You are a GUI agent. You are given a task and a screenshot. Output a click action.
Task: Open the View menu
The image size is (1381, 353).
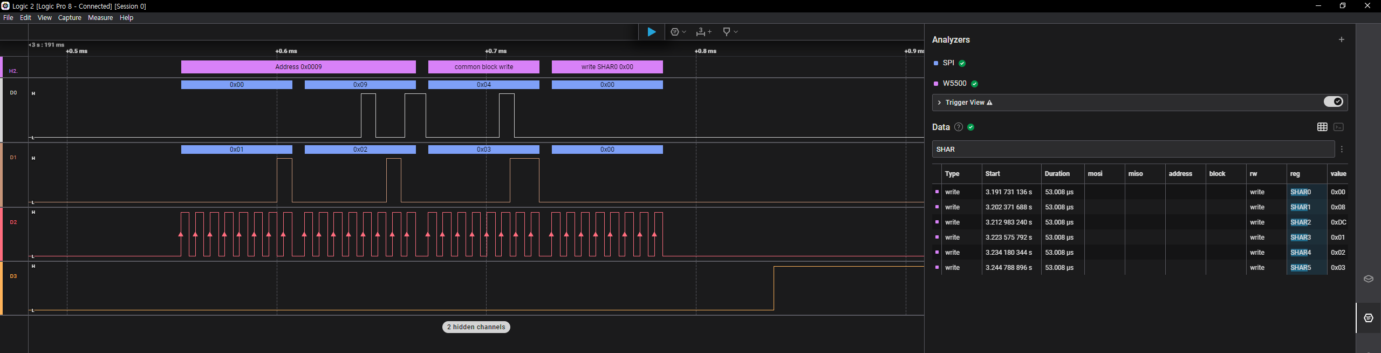pyautogui.click(x=44, y=18)
